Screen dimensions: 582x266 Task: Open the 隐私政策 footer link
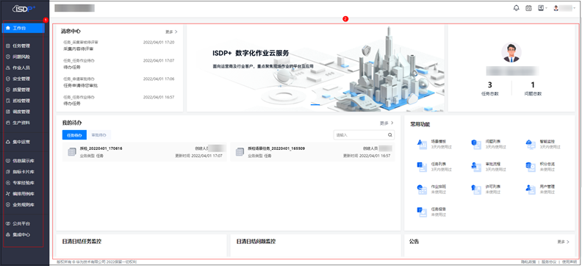click(529, 262)
